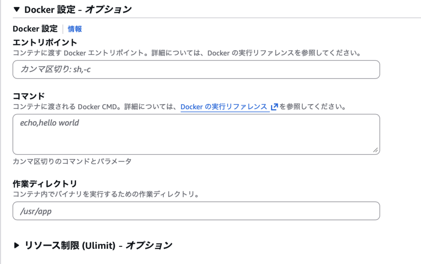Click the 作業ディレクトリ description sentence
The height and width of the screenshot is (264, 421).
tap(106, 194)
